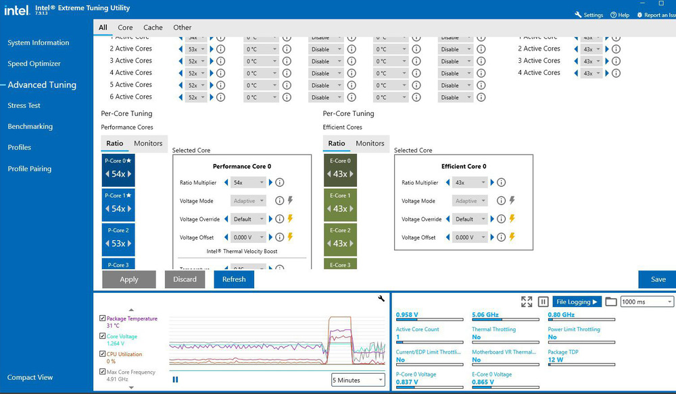Pause the monitoring graph playback
The width and height of the screenshot is (676, 394).
click(x=175, y=379)
